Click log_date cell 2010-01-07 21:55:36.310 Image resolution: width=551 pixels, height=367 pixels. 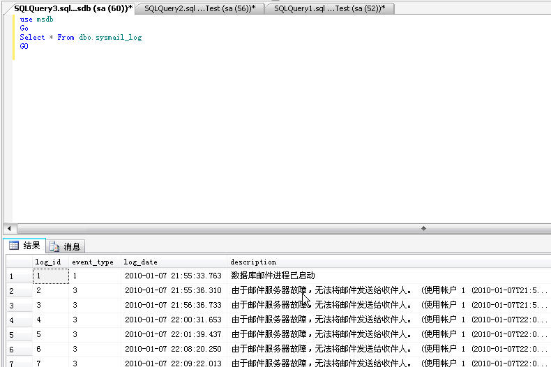pyautogui.click(x=174, y=291)
